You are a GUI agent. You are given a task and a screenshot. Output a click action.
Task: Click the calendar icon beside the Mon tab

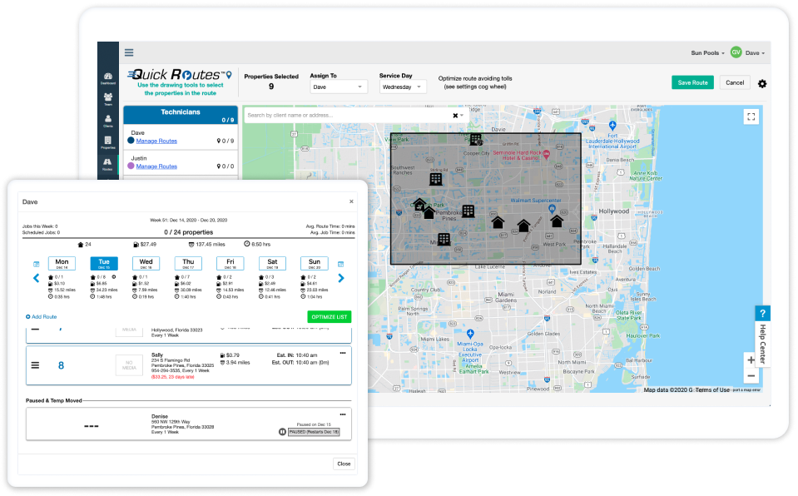(x=35, y=263)
